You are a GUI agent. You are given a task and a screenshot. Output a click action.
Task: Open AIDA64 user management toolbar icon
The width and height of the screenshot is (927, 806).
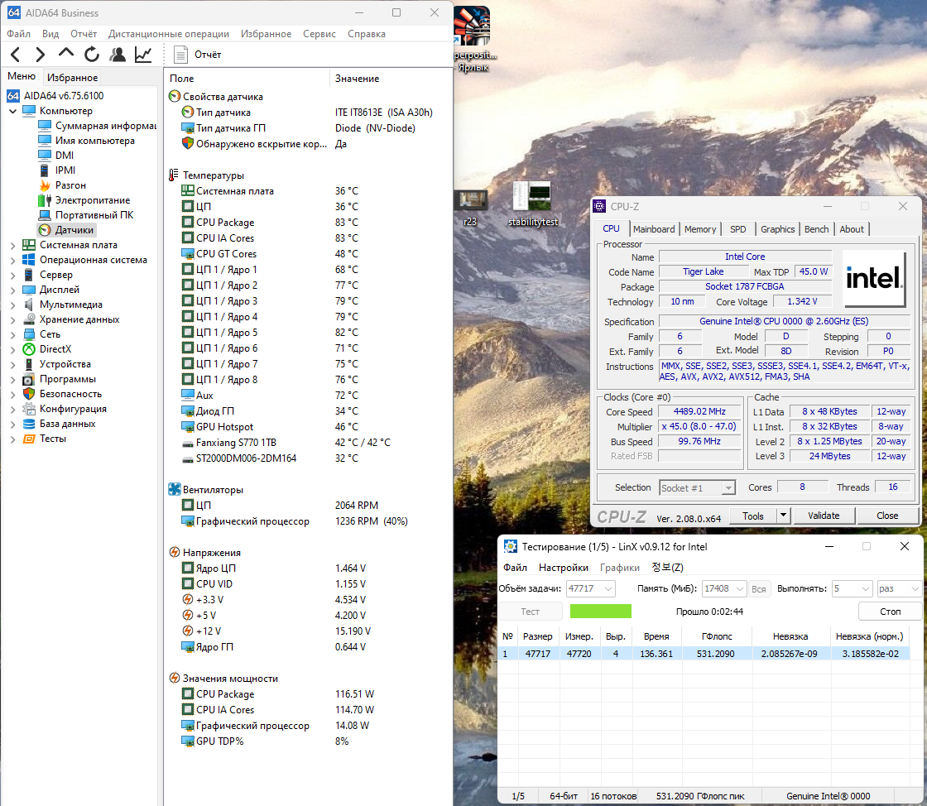pos(118,55)
